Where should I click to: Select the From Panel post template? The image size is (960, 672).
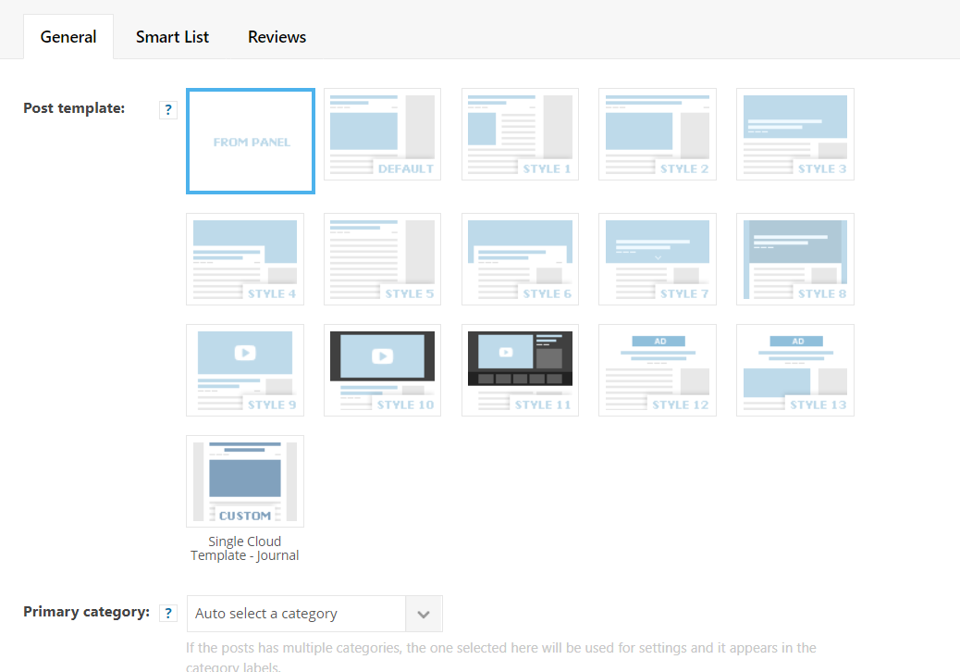(251, 141)
